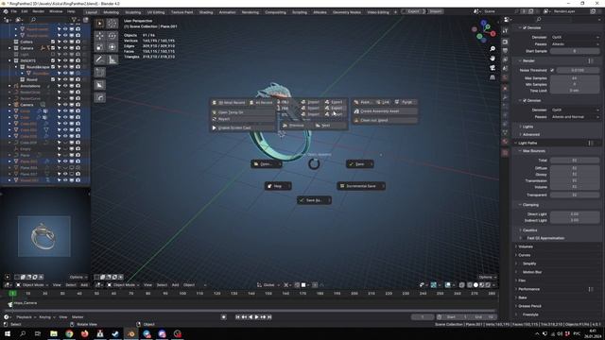Click Create Assembly Asset button
The image size is (605, 340).
point(385,111)
